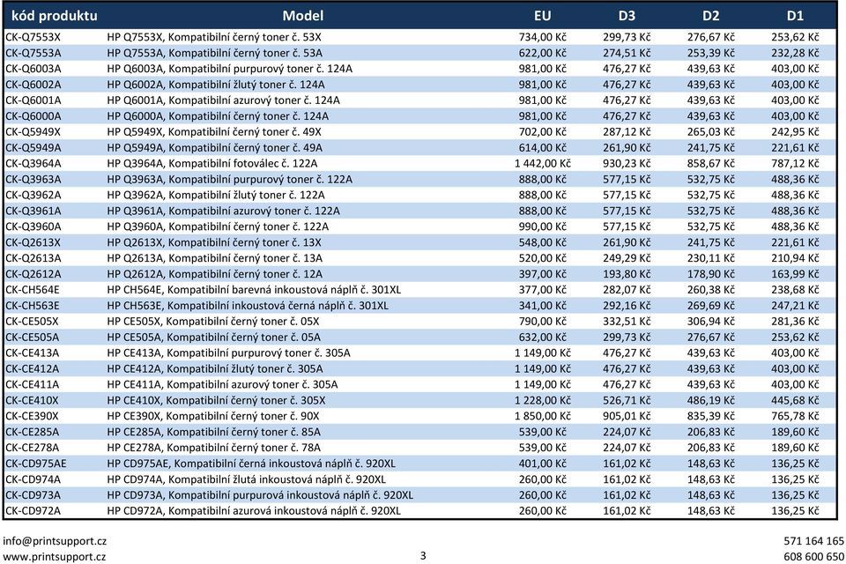
Task: Select product code CK-CD974A
Action: 33,479
